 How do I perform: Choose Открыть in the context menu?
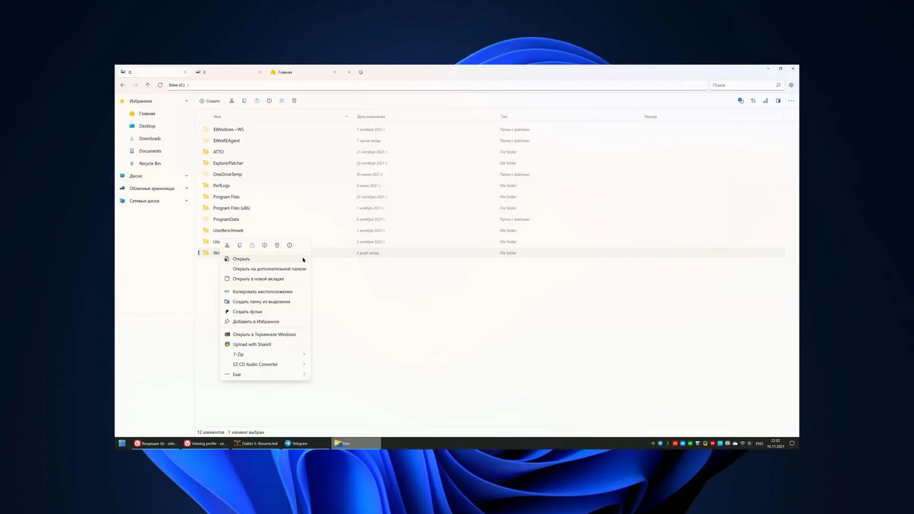click(x=265, y=259)
